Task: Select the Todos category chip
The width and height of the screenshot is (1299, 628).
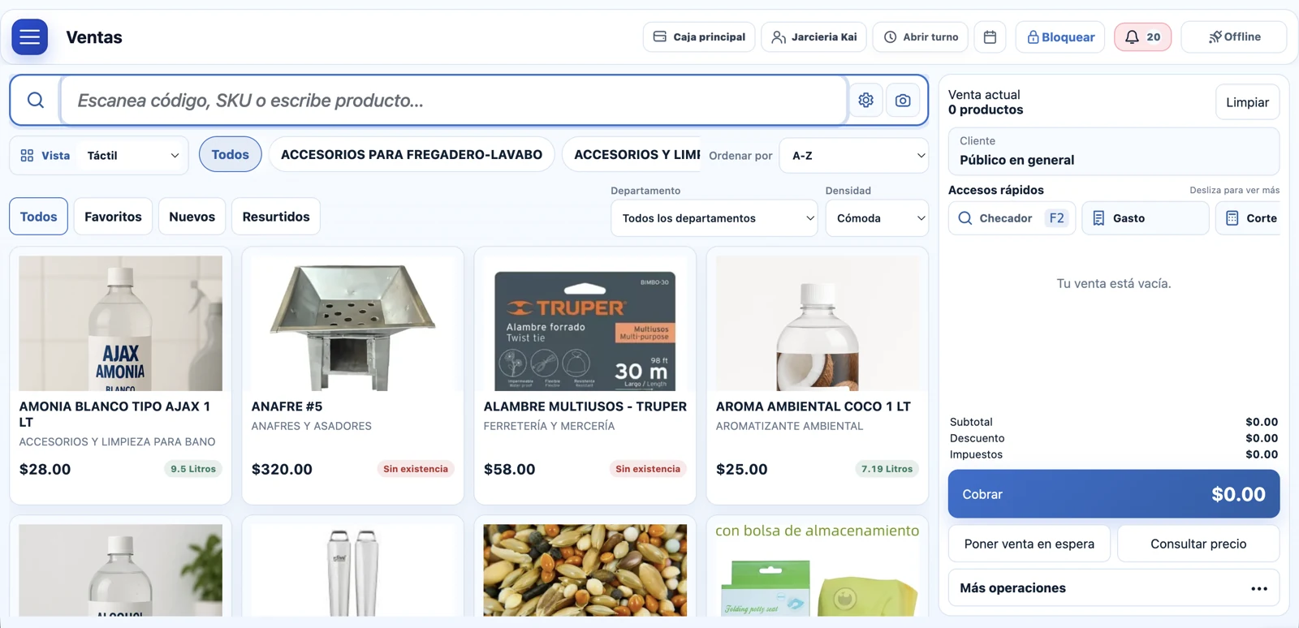Action: 231,154
